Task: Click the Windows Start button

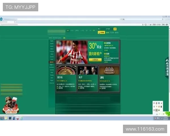Action: [x=2, y=118]
